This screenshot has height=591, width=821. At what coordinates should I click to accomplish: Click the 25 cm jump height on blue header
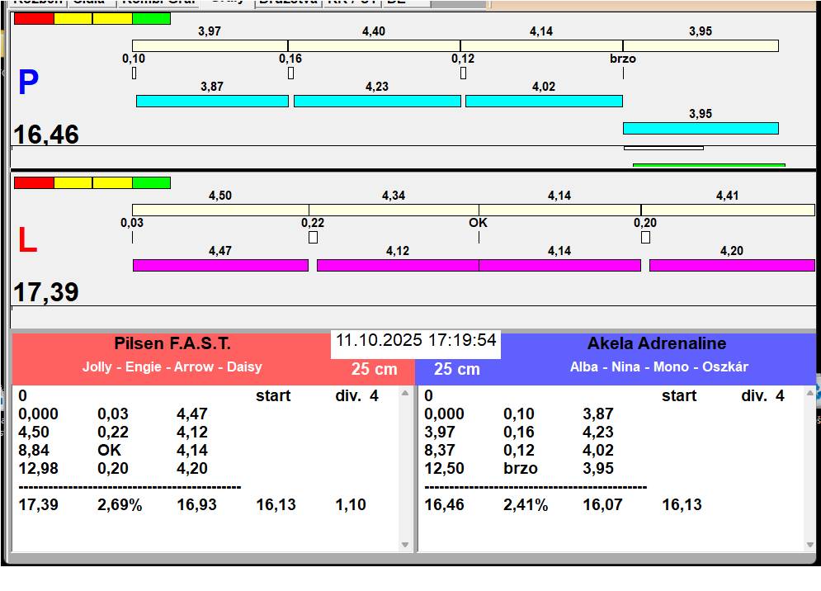tap(456, 369)
